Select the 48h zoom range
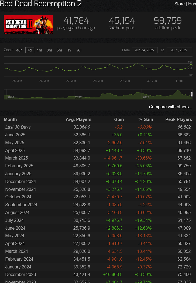This screenshot has width=196, height=283. click(x=19, y=50)
